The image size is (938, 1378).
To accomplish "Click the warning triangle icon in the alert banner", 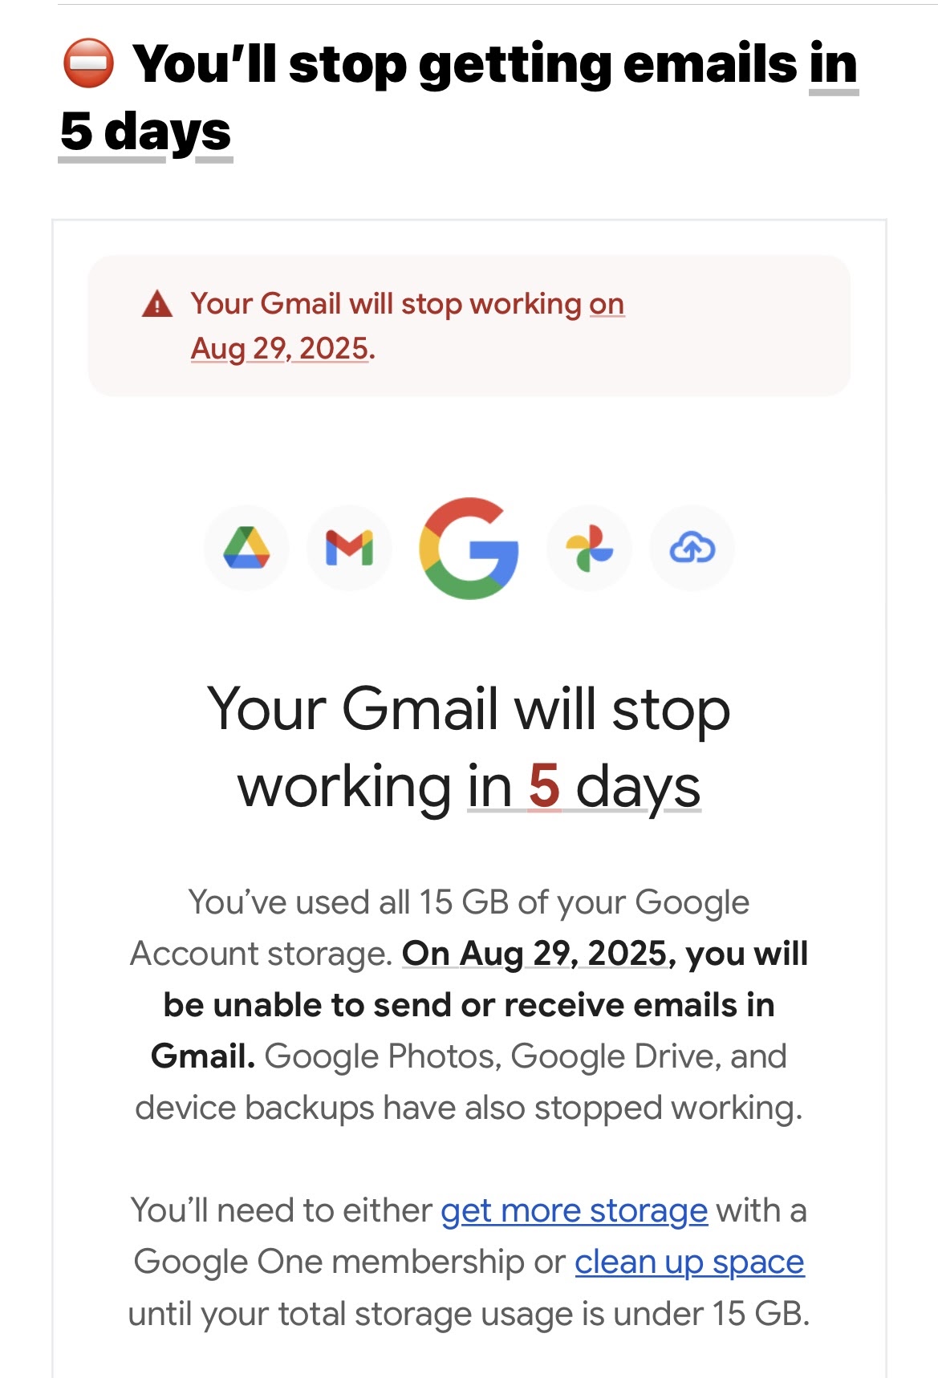I will [x=157, y=305].
